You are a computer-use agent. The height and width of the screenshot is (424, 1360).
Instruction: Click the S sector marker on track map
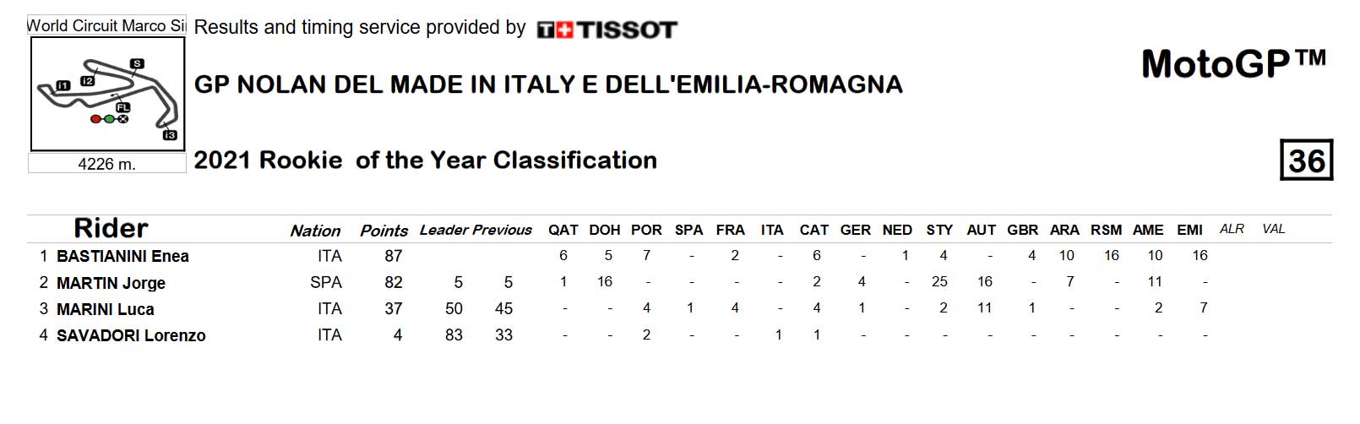[137, 63]
